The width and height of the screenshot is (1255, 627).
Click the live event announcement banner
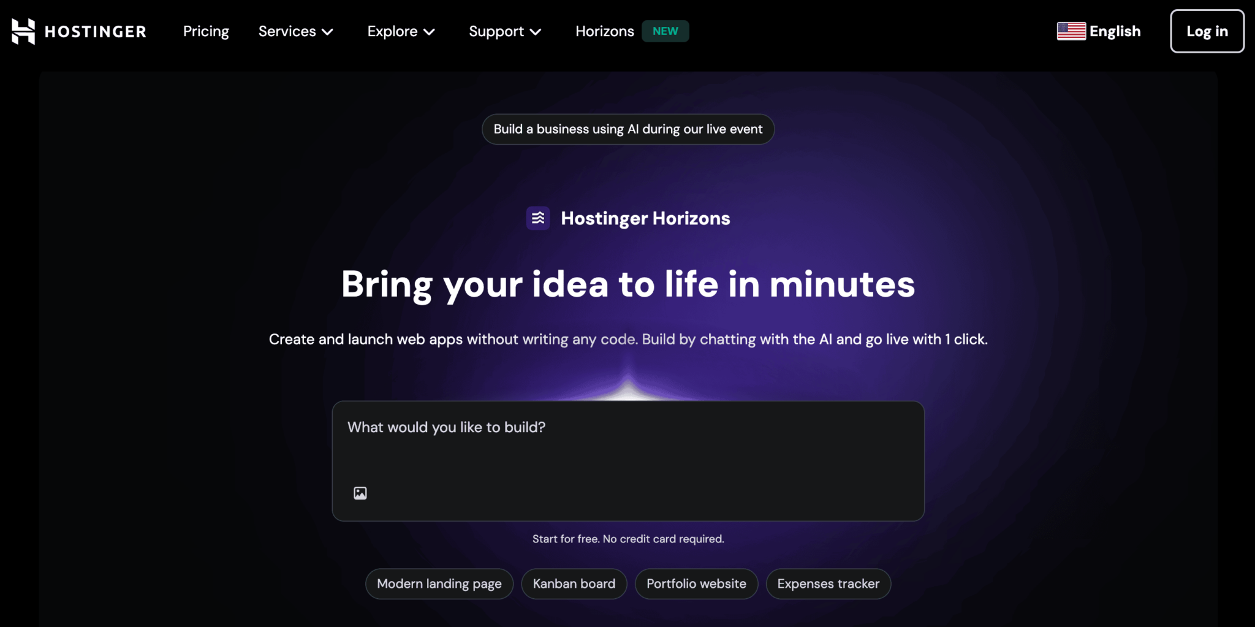(627, 129)
